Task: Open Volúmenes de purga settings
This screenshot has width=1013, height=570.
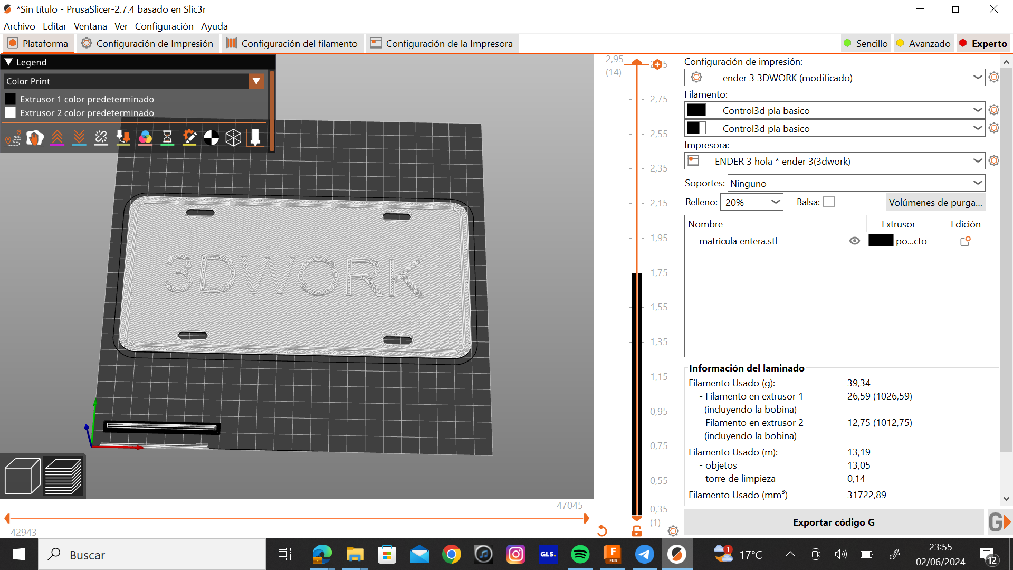Action: pyautogui.click(x=935, y=203)
